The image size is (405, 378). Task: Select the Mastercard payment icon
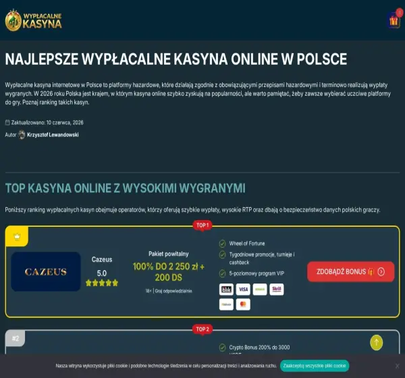click(x=243, y=304)
